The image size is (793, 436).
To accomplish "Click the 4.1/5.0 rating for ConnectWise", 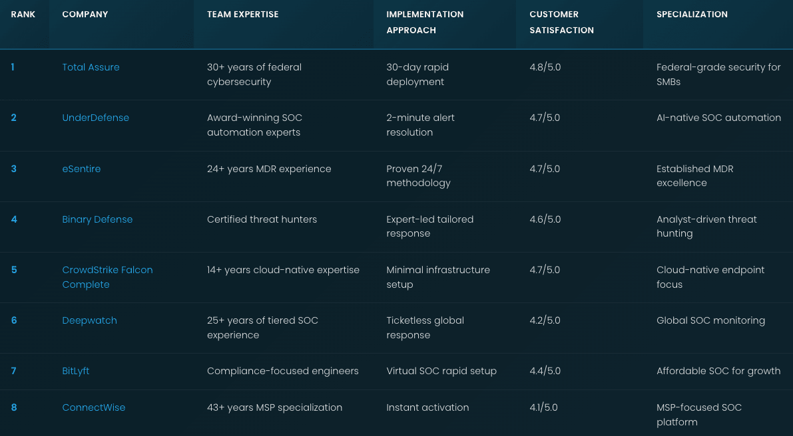I will pyautogui.click(x=545, y=407).
